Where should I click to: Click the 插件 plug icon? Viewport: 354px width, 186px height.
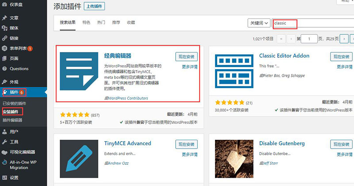pos(5,92)
